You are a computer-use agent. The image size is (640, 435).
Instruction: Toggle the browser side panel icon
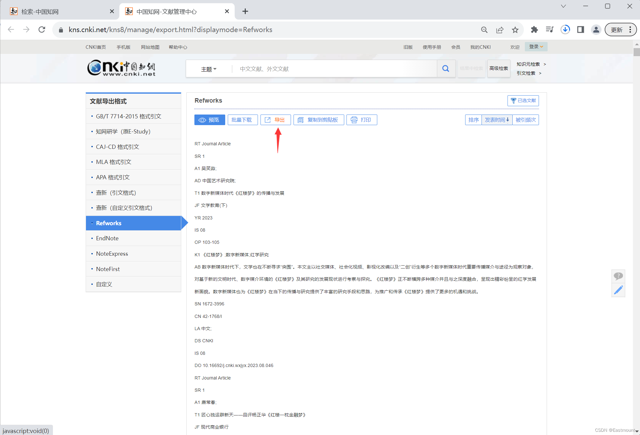[x=580, y=30]
